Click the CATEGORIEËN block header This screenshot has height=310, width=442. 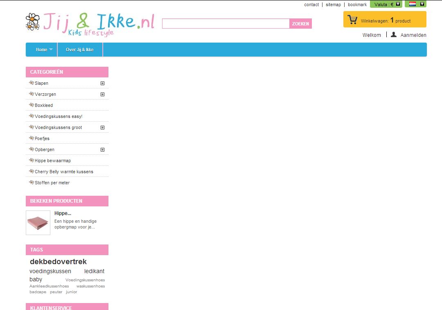point(67,72)
